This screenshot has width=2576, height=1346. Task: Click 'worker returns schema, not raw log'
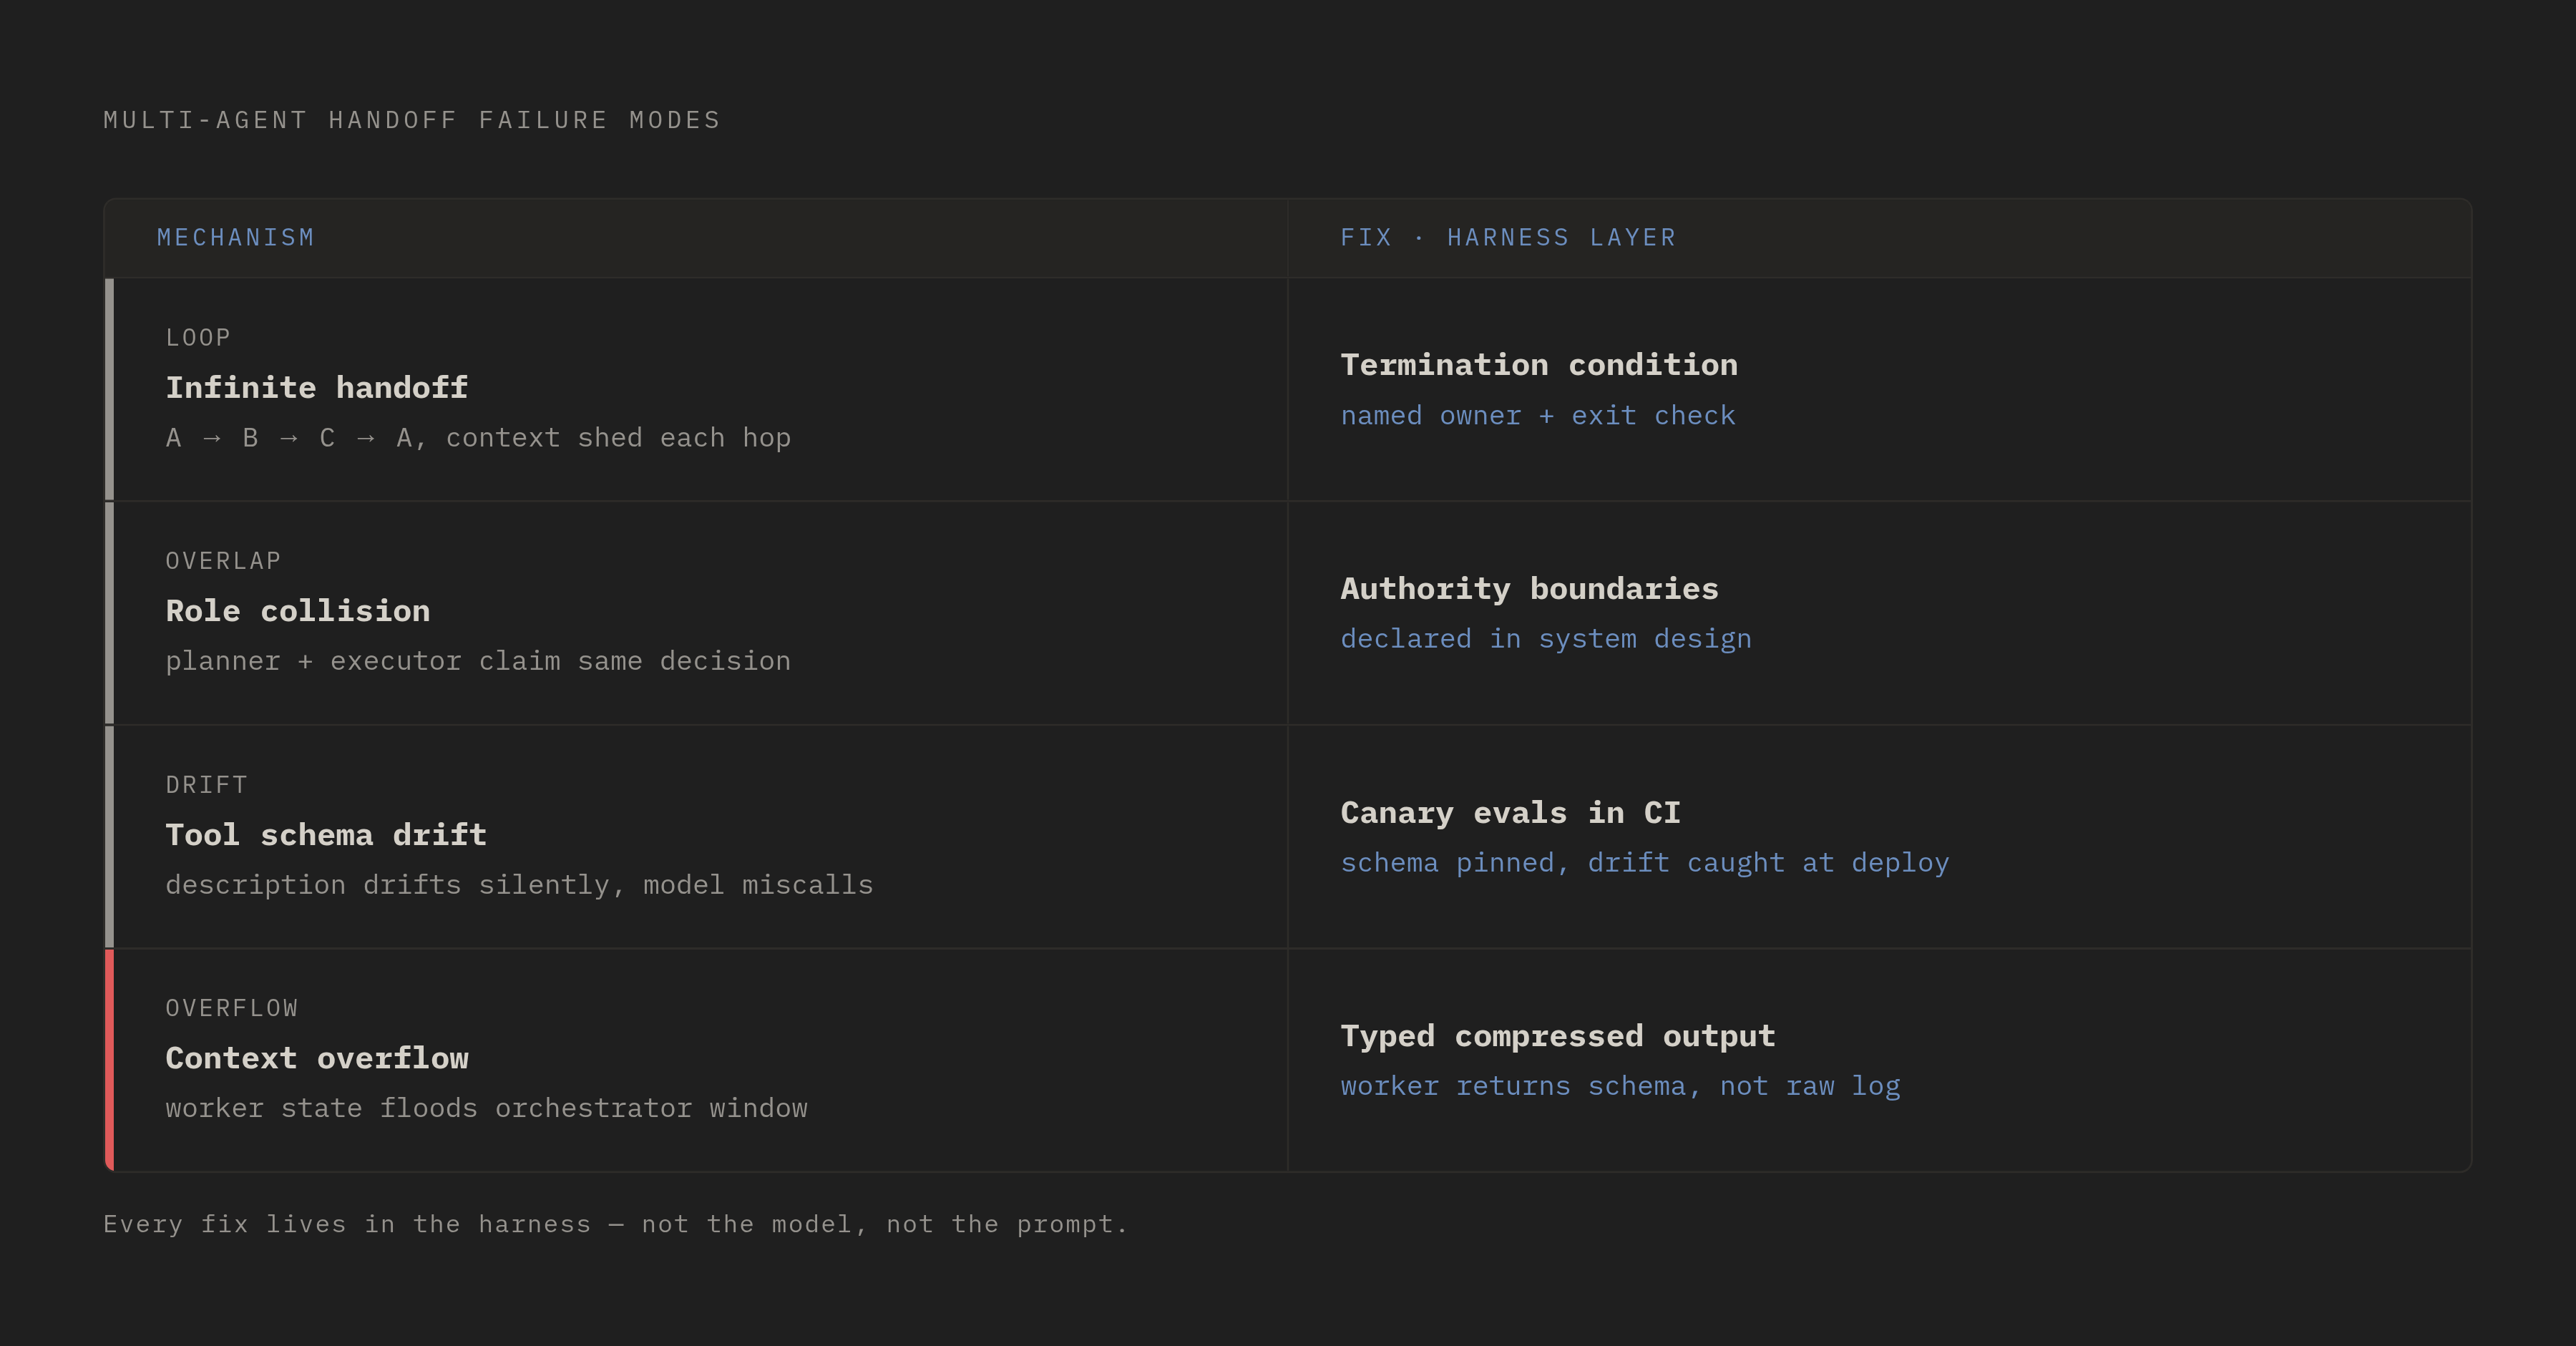tap(1620, 1086)
